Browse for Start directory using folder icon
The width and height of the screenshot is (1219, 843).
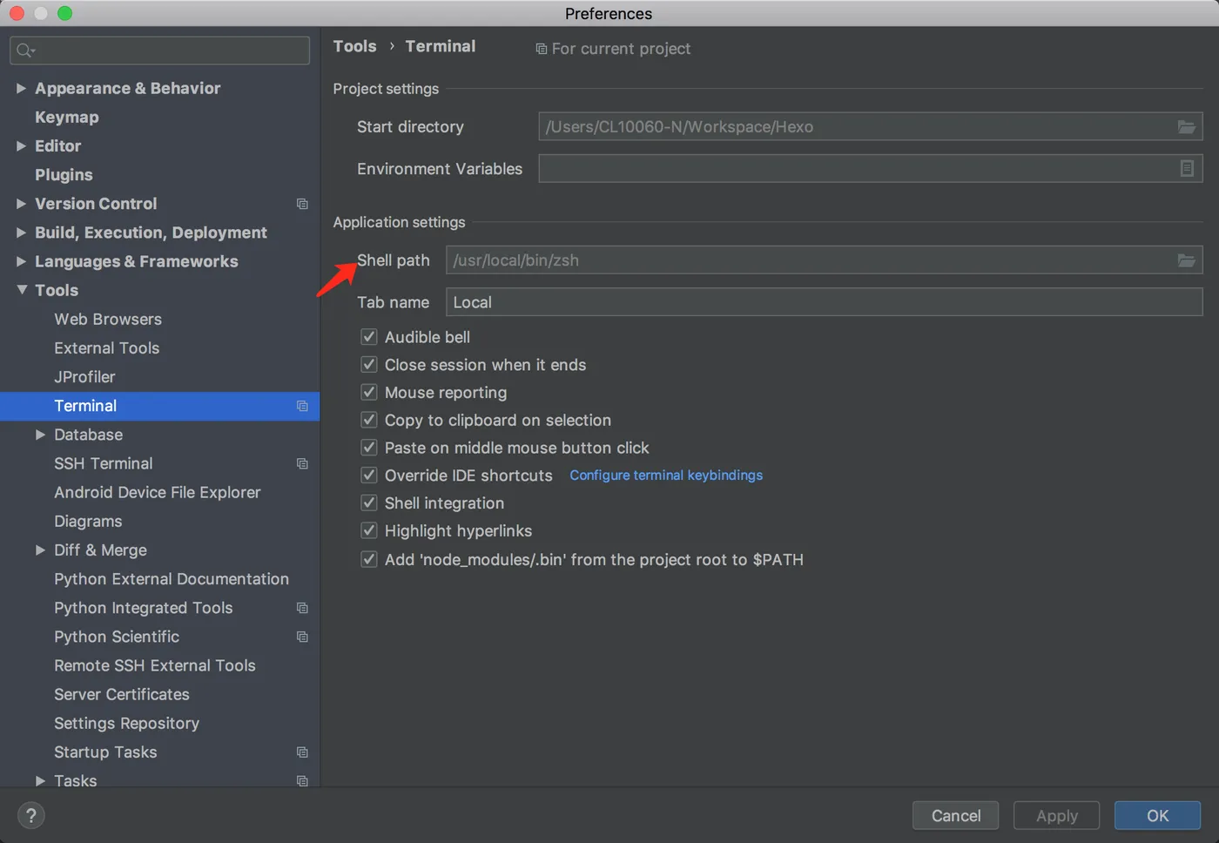click(x=1186, y=127)
